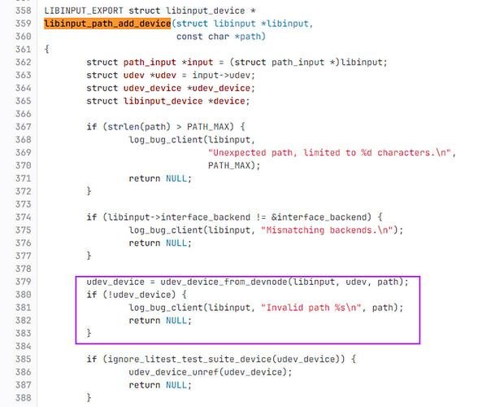Click line number 379

coord(24,282)
